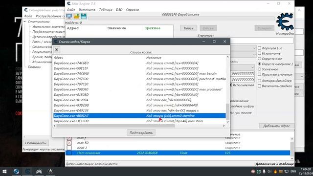Select the code row 'DaysGone.exe+3E1FD0'
Screen dimensions: 313x176
pos(139,121)
